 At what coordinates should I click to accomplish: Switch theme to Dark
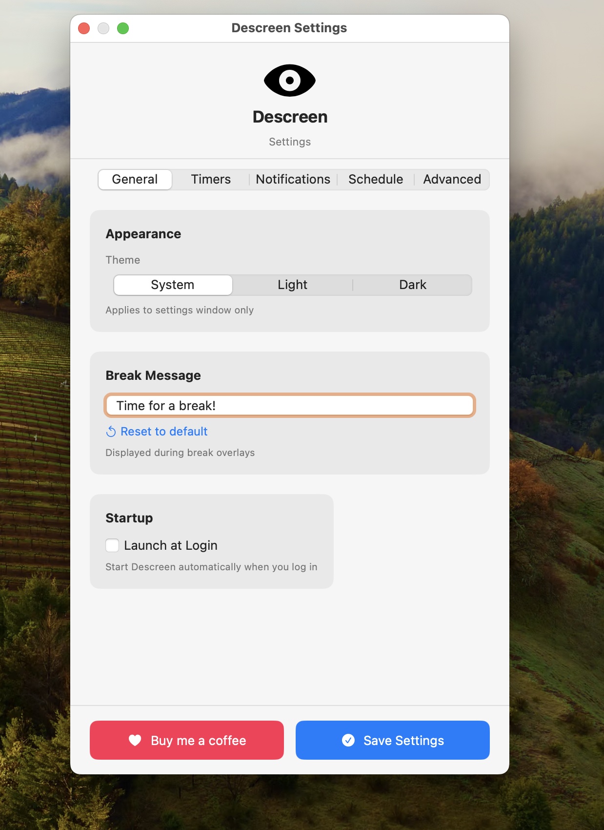coord(413,285)
